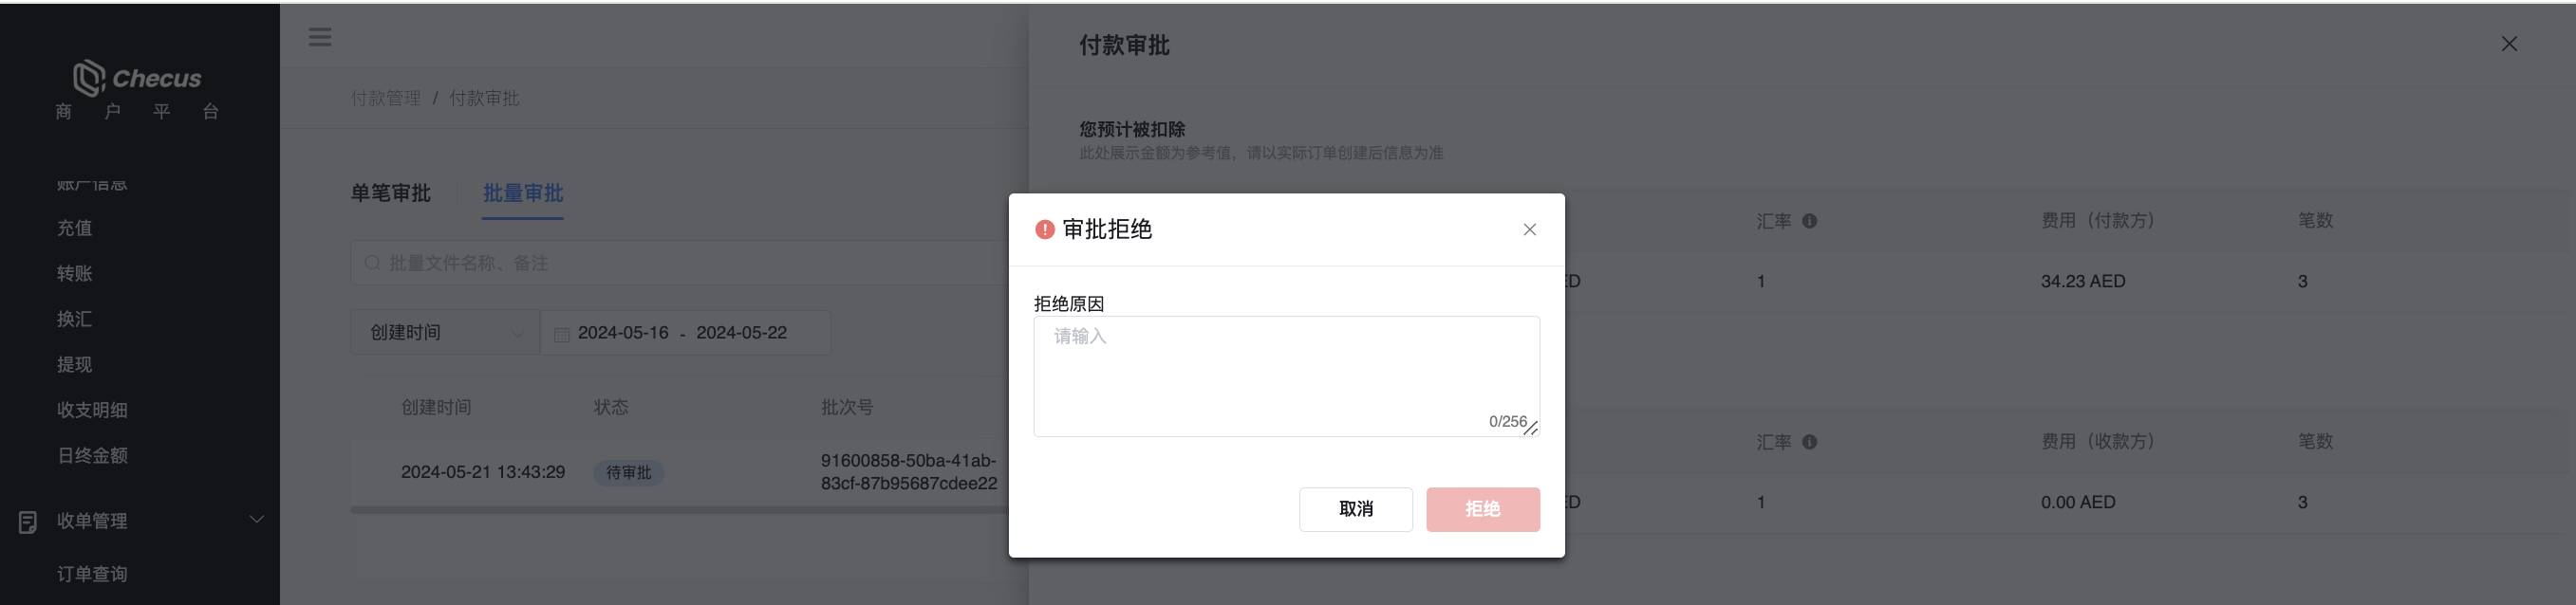Viewport: 2576px width, 605px height.
Task: Click the red 拒绝 button
Action: [1482, 509]
